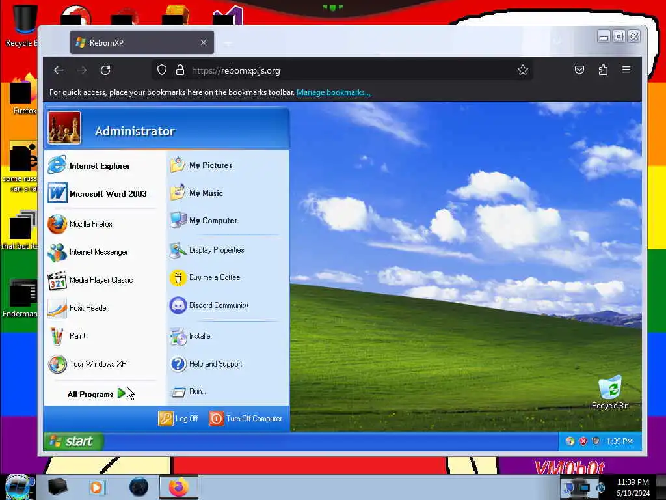The height and width of the screenshot is (500, 666).
Task: Select Firefox shortcut on host desktop
Action: click(x=23, y=94)
